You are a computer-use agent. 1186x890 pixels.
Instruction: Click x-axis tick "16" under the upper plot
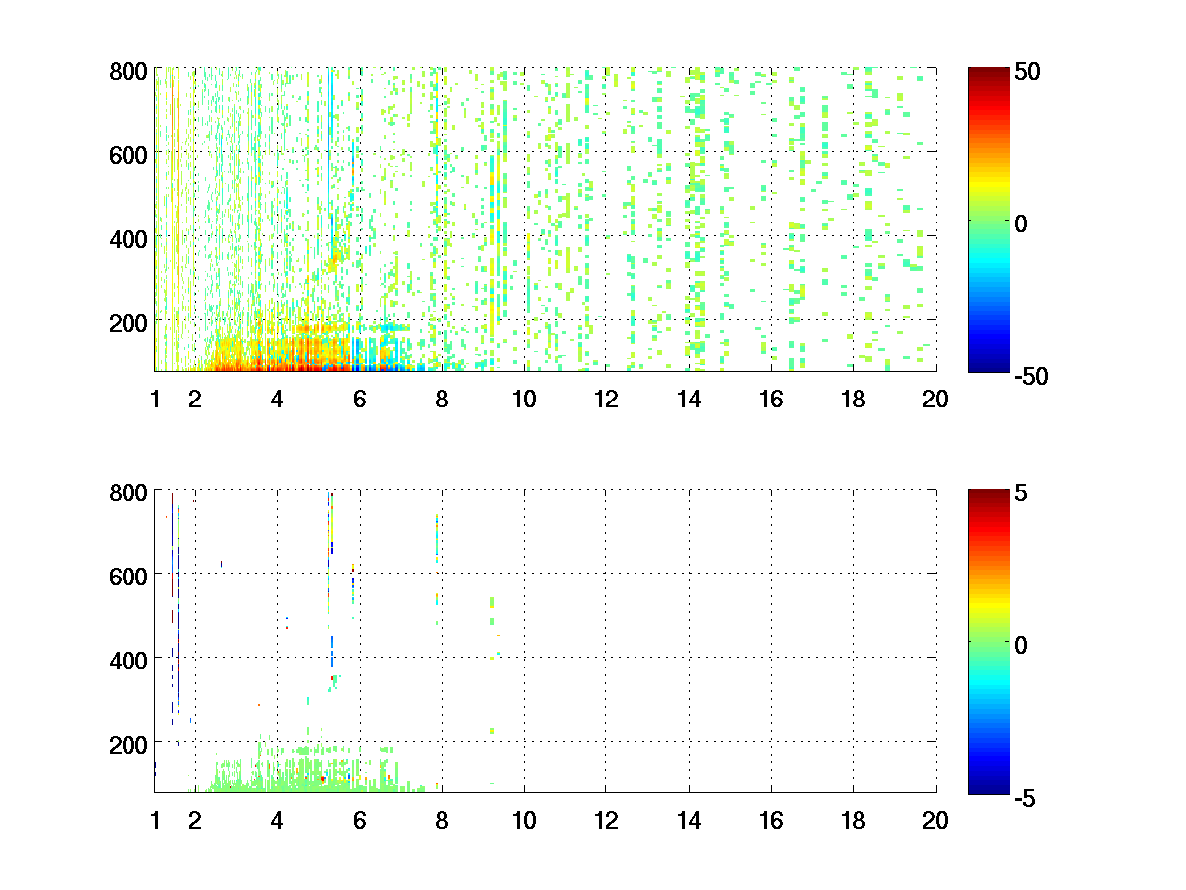(x=771, y=400)
